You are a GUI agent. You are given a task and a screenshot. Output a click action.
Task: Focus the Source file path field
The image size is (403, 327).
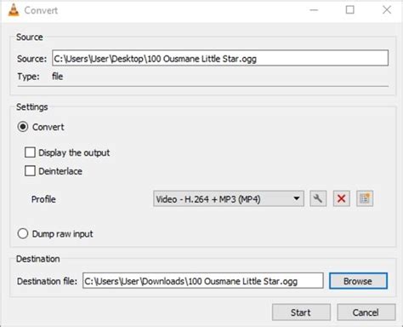point(220,58)
